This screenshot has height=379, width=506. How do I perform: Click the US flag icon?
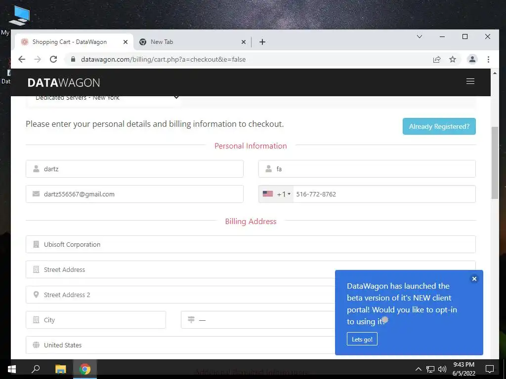tap(267, 193)
